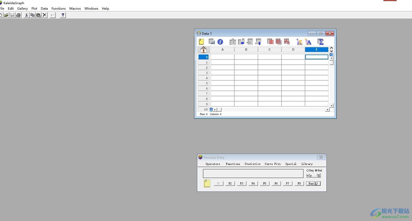Expand the Curve Fits menu in Formula Entry
Image resolution: width=412 pixels, height=221 pixels.
click(273, 164)
